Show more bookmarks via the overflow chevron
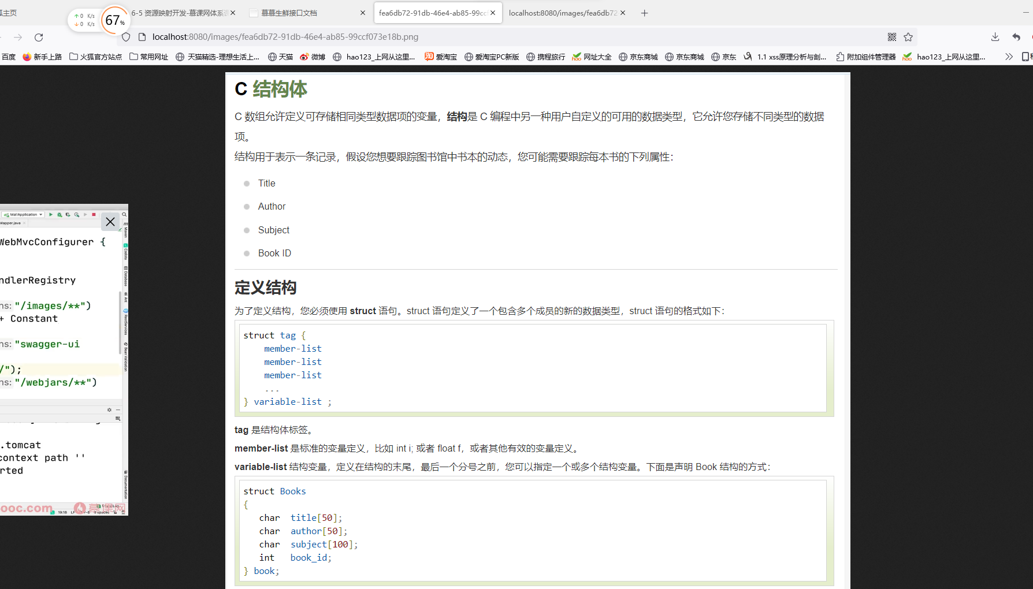The width and height of the screenshot is (1033, 589). coord(1009,57)
